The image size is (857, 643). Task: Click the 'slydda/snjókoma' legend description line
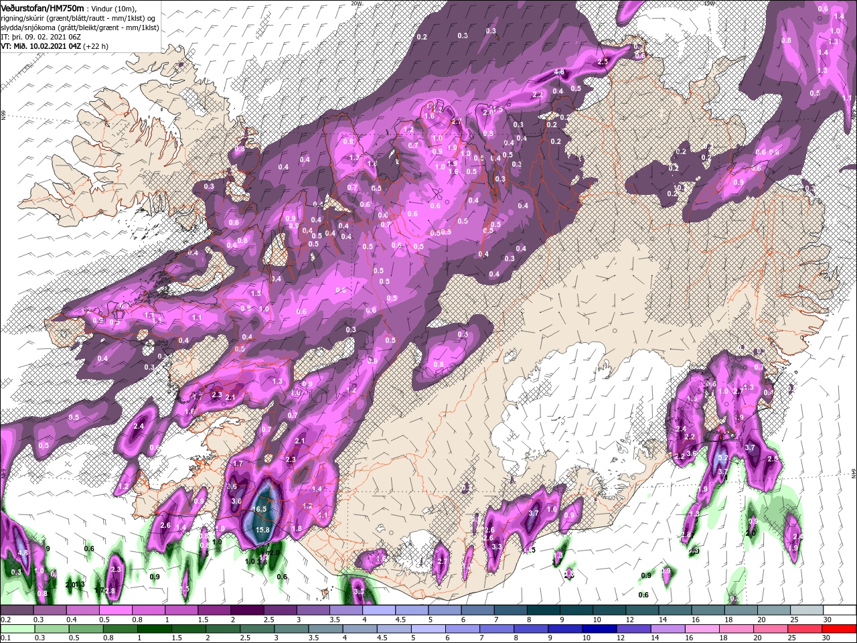(x=80, y=28)
